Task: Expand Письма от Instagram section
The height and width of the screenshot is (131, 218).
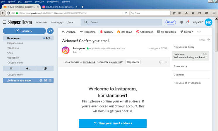Action: (x=187, y=83)
